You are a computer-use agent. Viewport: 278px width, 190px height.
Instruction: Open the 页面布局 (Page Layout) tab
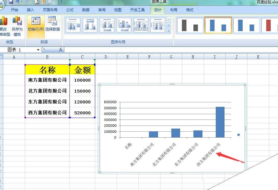[x=50, y=10]
